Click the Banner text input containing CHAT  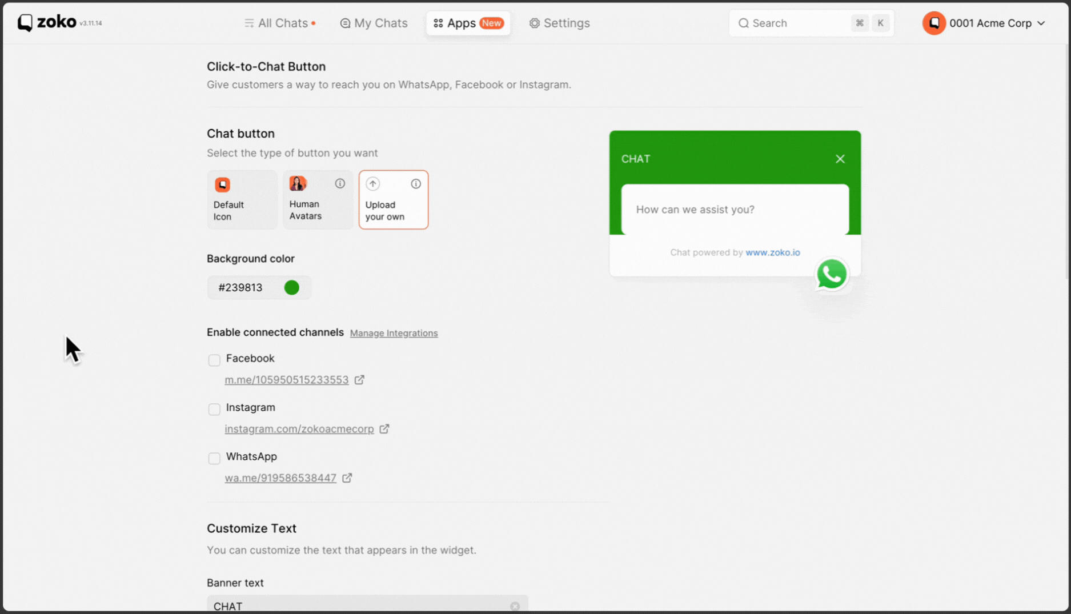(x=367, y=604)
